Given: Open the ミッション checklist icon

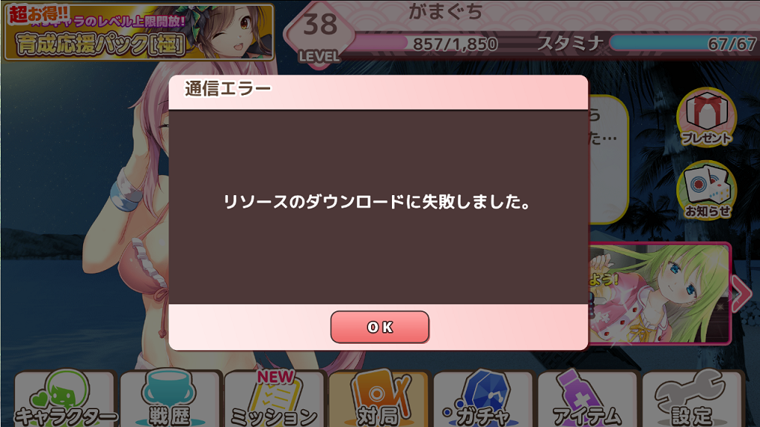Looking at the screenshot, I should (x=275, y=398).
